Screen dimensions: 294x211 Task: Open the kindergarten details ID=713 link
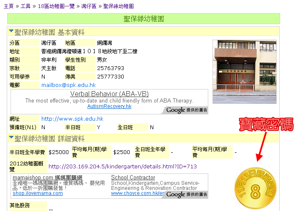(x=122, y=166)
